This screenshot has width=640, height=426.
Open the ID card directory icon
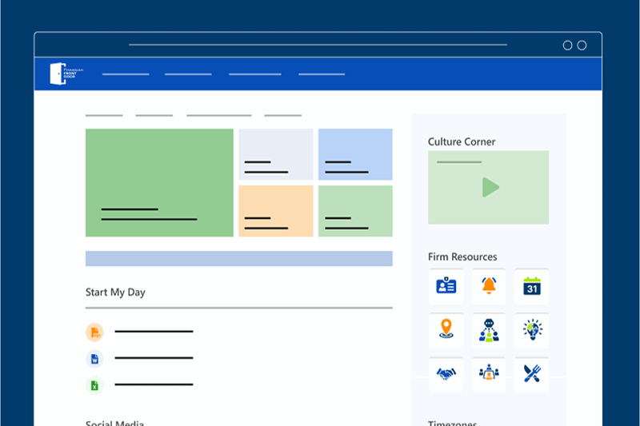[x=446, y=286]
